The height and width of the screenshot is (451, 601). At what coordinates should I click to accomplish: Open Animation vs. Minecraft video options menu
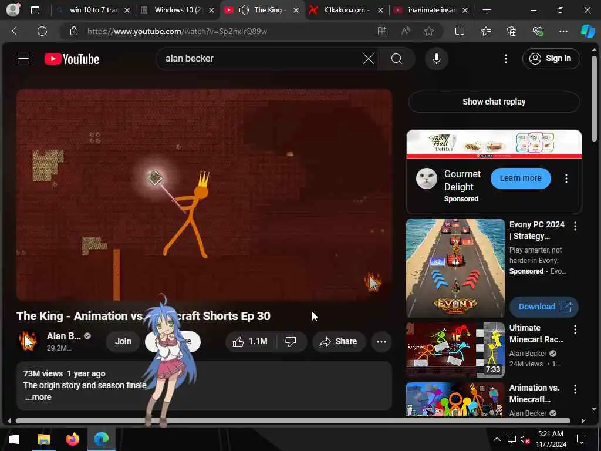575,390
